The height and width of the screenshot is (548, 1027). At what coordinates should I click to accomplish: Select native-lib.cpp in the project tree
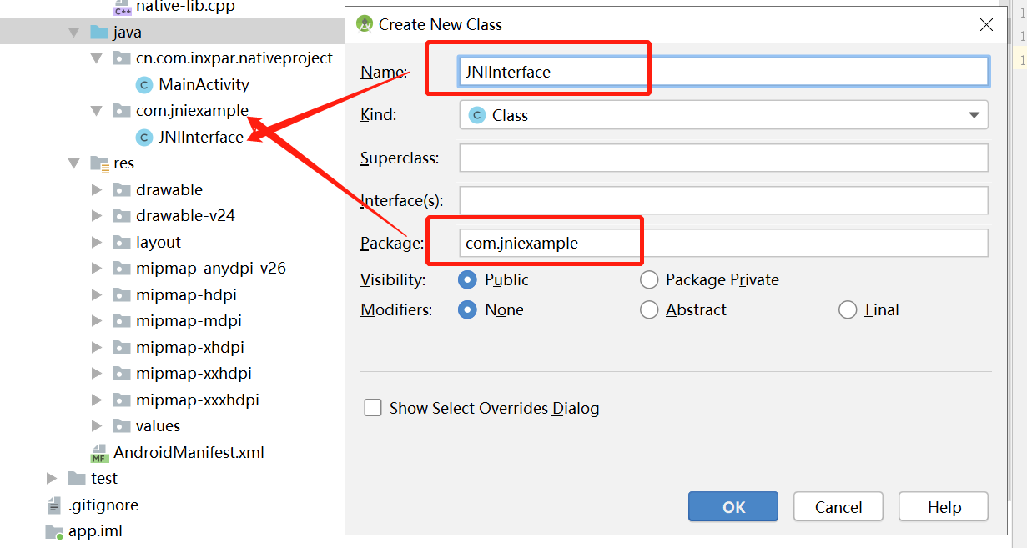(185, 7)
